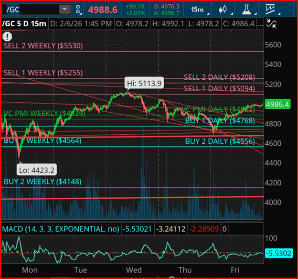Click the cyan -5.5302 MACD value tag
298x279 pixels.
[277, 252]
